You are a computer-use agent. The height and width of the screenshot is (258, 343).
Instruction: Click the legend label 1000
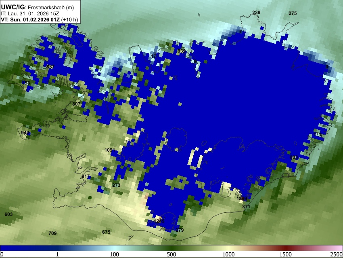[228, 254]
